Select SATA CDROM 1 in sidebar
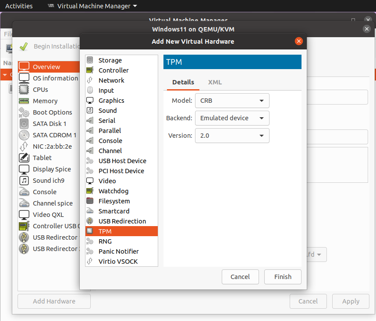 pyautogui.click(x=49, y=135)
